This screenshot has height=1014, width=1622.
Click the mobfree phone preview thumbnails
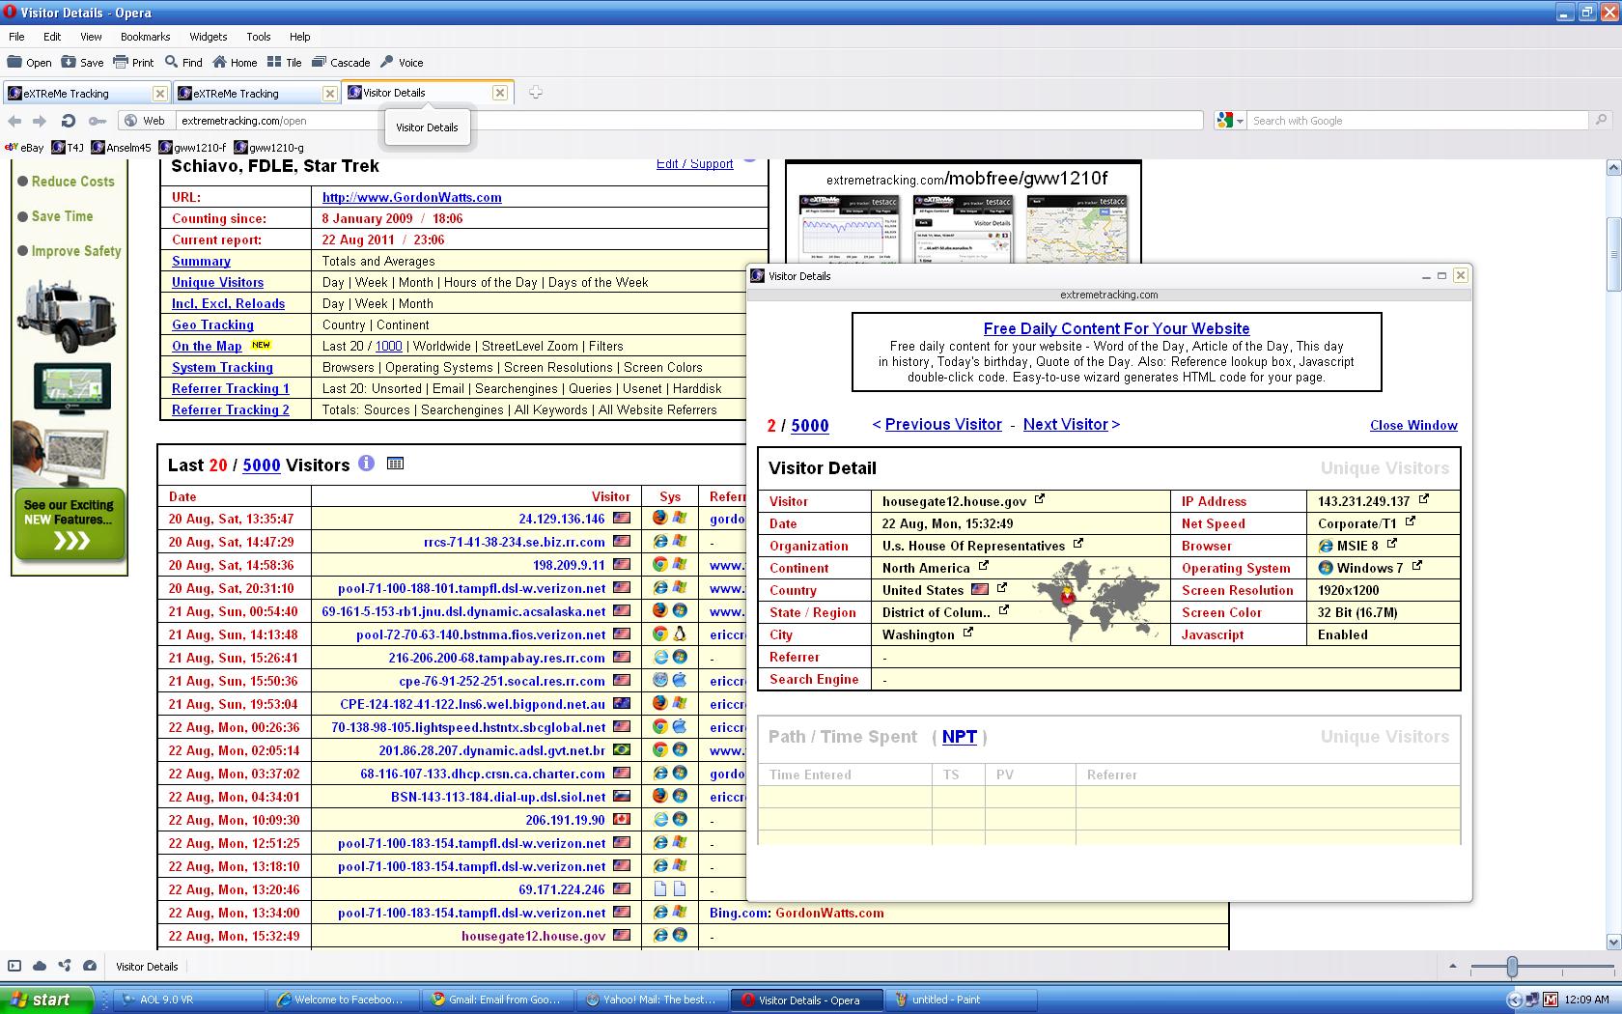point(964,229)
